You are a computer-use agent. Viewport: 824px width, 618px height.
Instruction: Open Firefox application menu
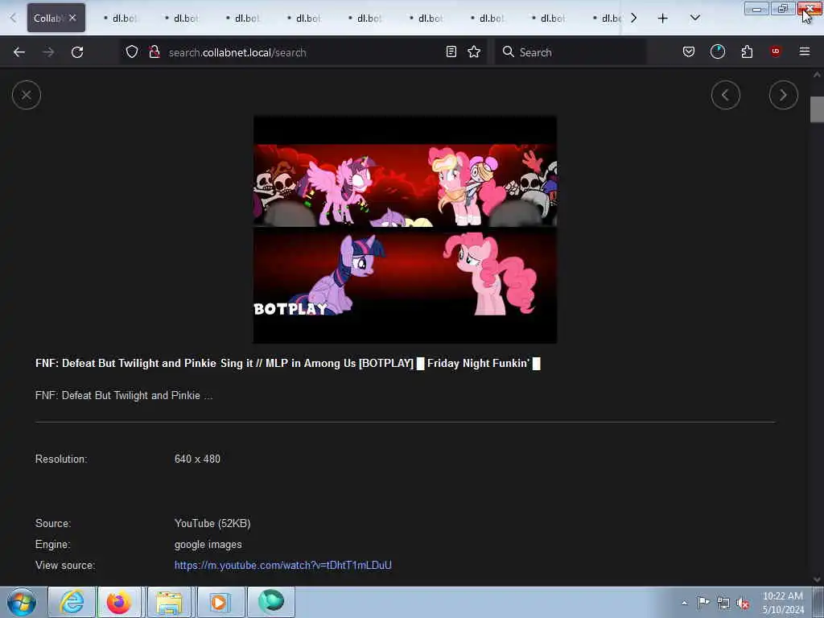(804, 51)
